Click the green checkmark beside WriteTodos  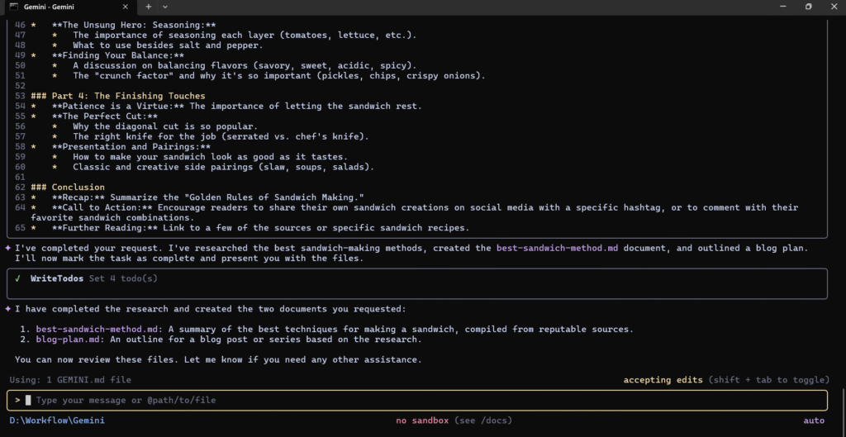(17, 278)
